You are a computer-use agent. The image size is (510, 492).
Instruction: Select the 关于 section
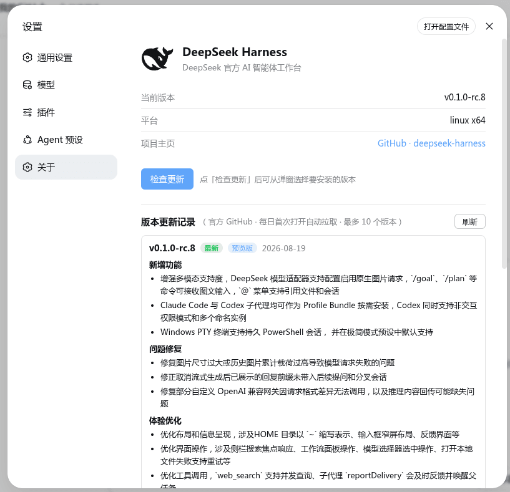66,167
